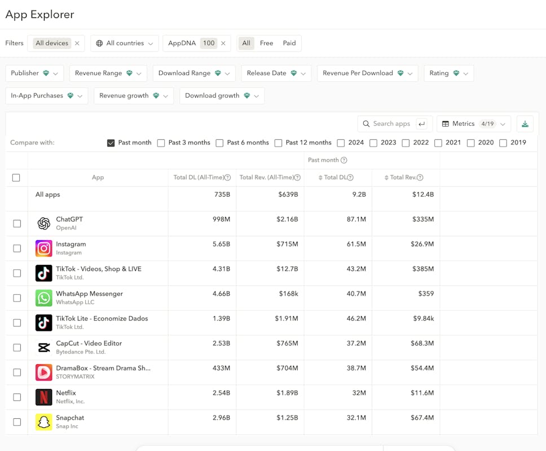The height and width of the screenshot is (451, 546).
Task: Enable Past 3 months comparison
Action: (161, 143)
